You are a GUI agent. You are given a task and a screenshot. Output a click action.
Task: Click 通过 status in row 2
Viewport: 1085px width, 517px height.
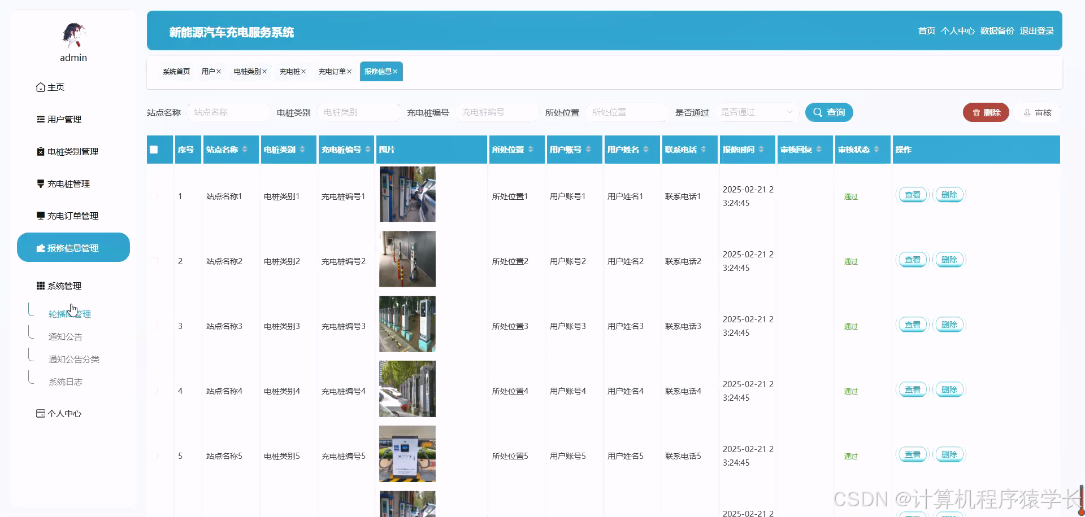click(x=851, y=261)
